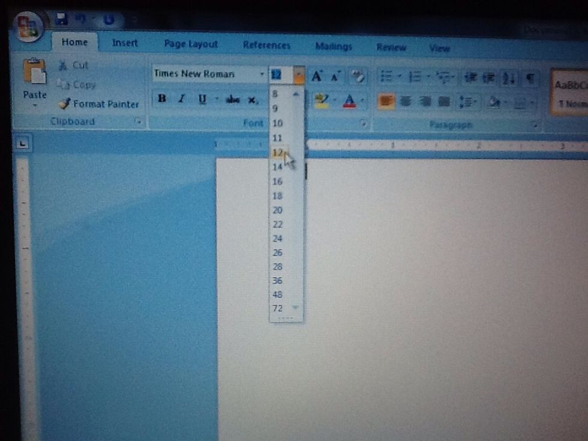This screenshot has width=588, height=441.
Task: Click the Shrink Font icon
Action: (x=335, y=76)
